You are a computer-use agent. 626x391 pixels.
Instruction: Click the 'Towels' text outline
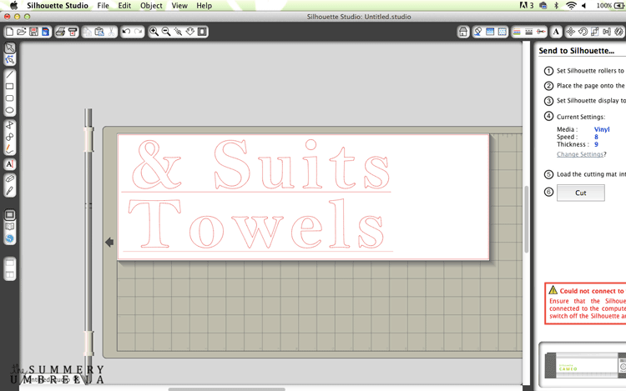click(x=256, y=223)
